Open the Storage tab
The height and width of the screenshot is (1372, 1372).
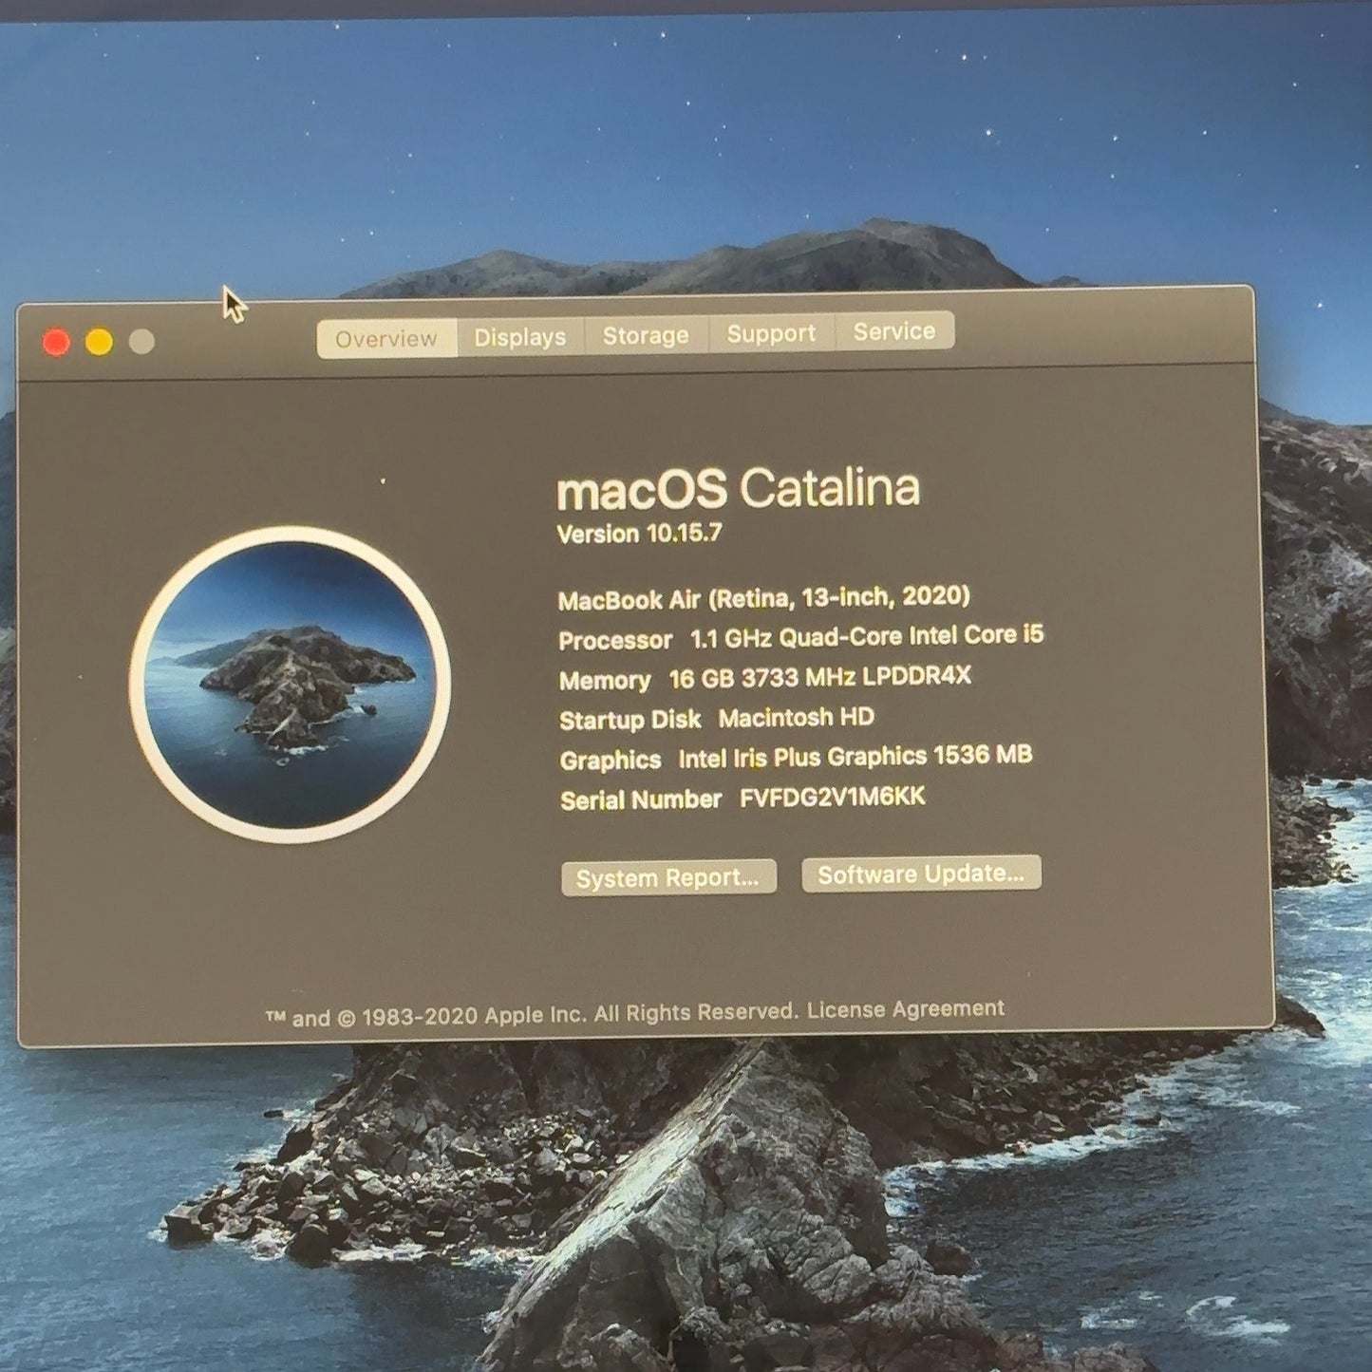point(646,335)
